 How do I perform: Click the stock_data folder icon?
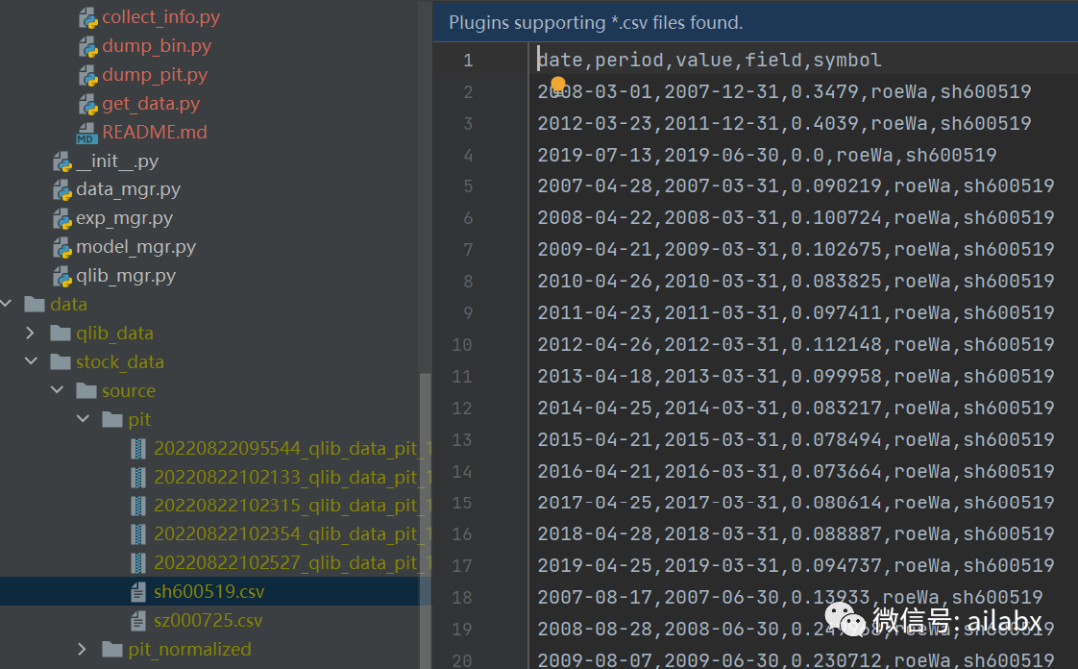tap(61, 362)
